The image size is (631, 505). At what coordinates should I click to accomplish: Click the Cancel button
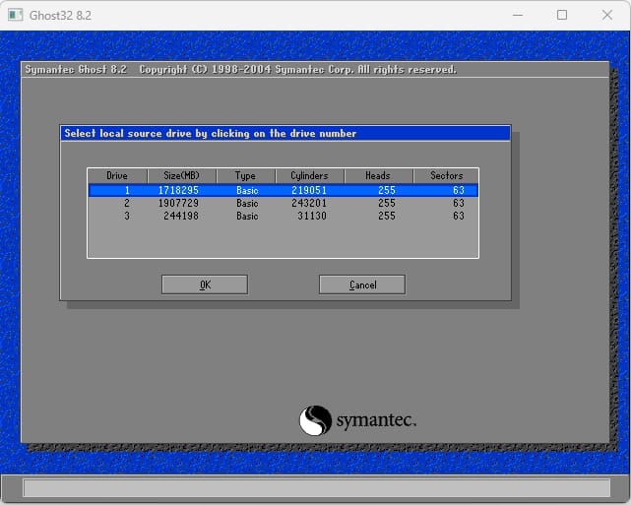coord(362,284)
